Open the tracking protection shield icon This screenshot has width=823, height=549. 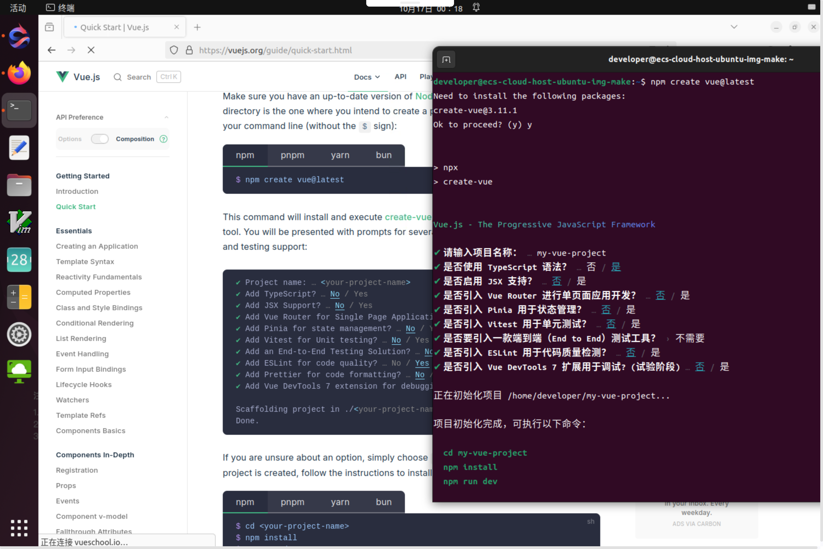(x=174, y=50)
